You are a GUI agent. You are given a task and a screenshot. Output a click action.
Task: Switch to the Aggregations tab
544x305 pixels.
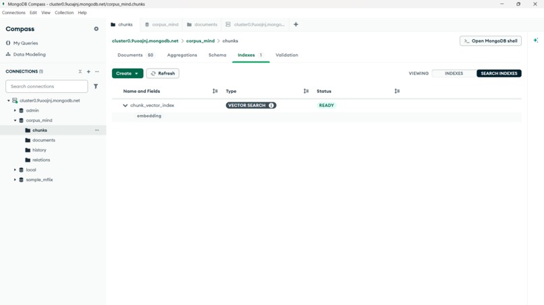(x=182, y=55)
